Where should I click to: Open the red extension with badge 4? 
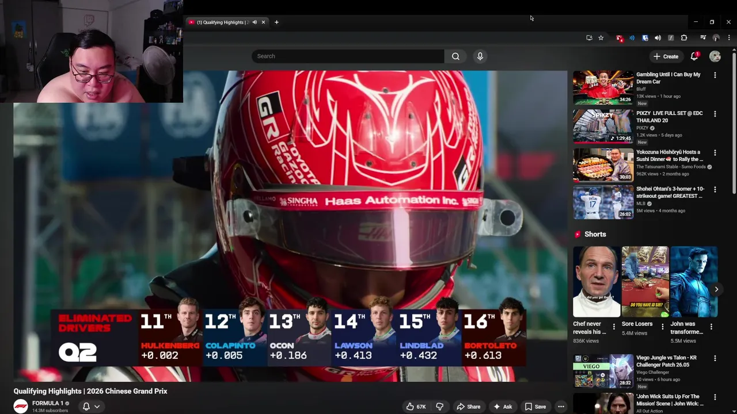coord(619,38)
